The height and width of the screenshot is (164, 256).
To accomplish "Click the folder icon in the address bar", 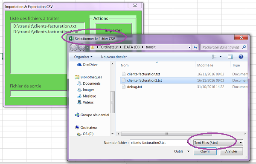I will coord(93,47).
